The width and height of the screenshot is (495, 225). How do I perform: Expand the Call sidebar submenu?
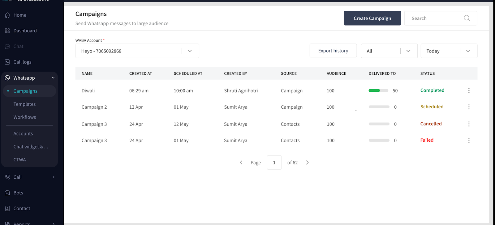pyautogui.click(x=54, y=177)
